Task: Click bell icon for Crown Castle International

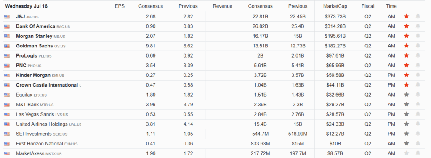Action: click(418, 85)
